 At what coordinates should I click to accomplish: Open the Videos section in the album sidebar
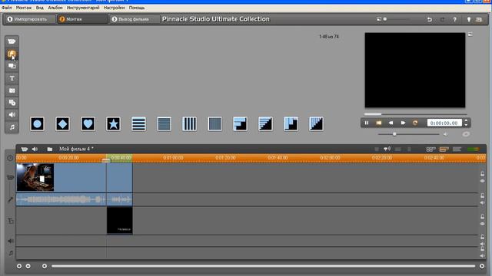click(12, 41)
